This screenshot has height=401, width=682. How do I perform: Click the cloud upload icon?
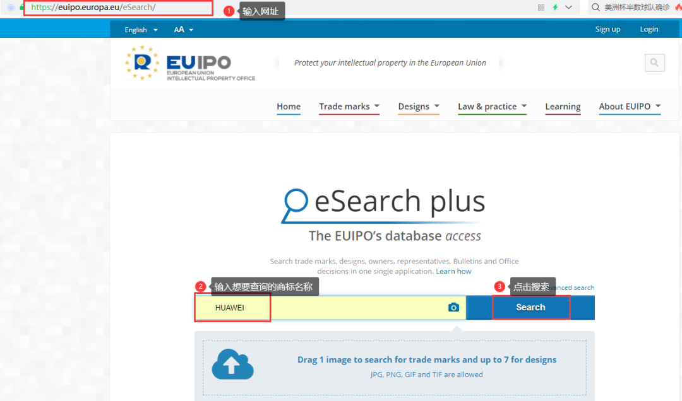point(232,364)
